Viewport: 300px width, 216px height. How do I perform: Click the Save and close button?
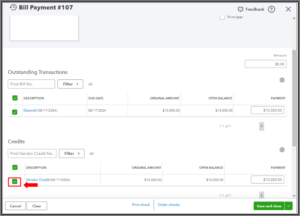[269, 206]
